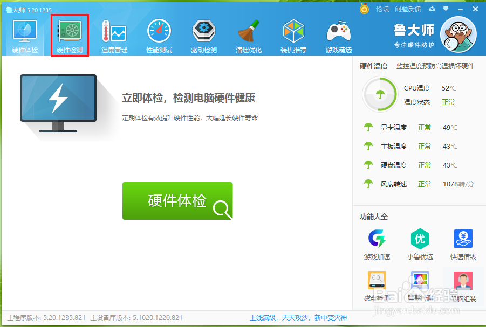Screen dimensions: 486x327
Task: Launch 屏幕检测 screen test
Action: pyautogui.click(x=420, y=280)
